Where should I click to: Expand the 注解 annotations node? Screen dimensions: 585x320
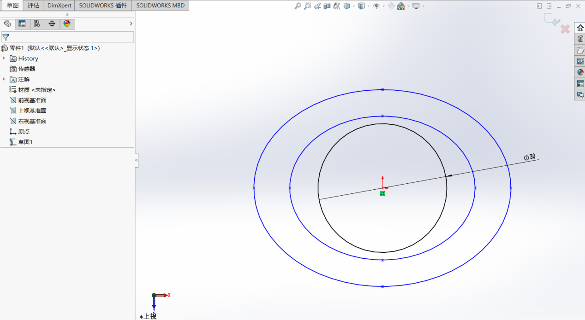pyautogui.click(x=4, y=79)
